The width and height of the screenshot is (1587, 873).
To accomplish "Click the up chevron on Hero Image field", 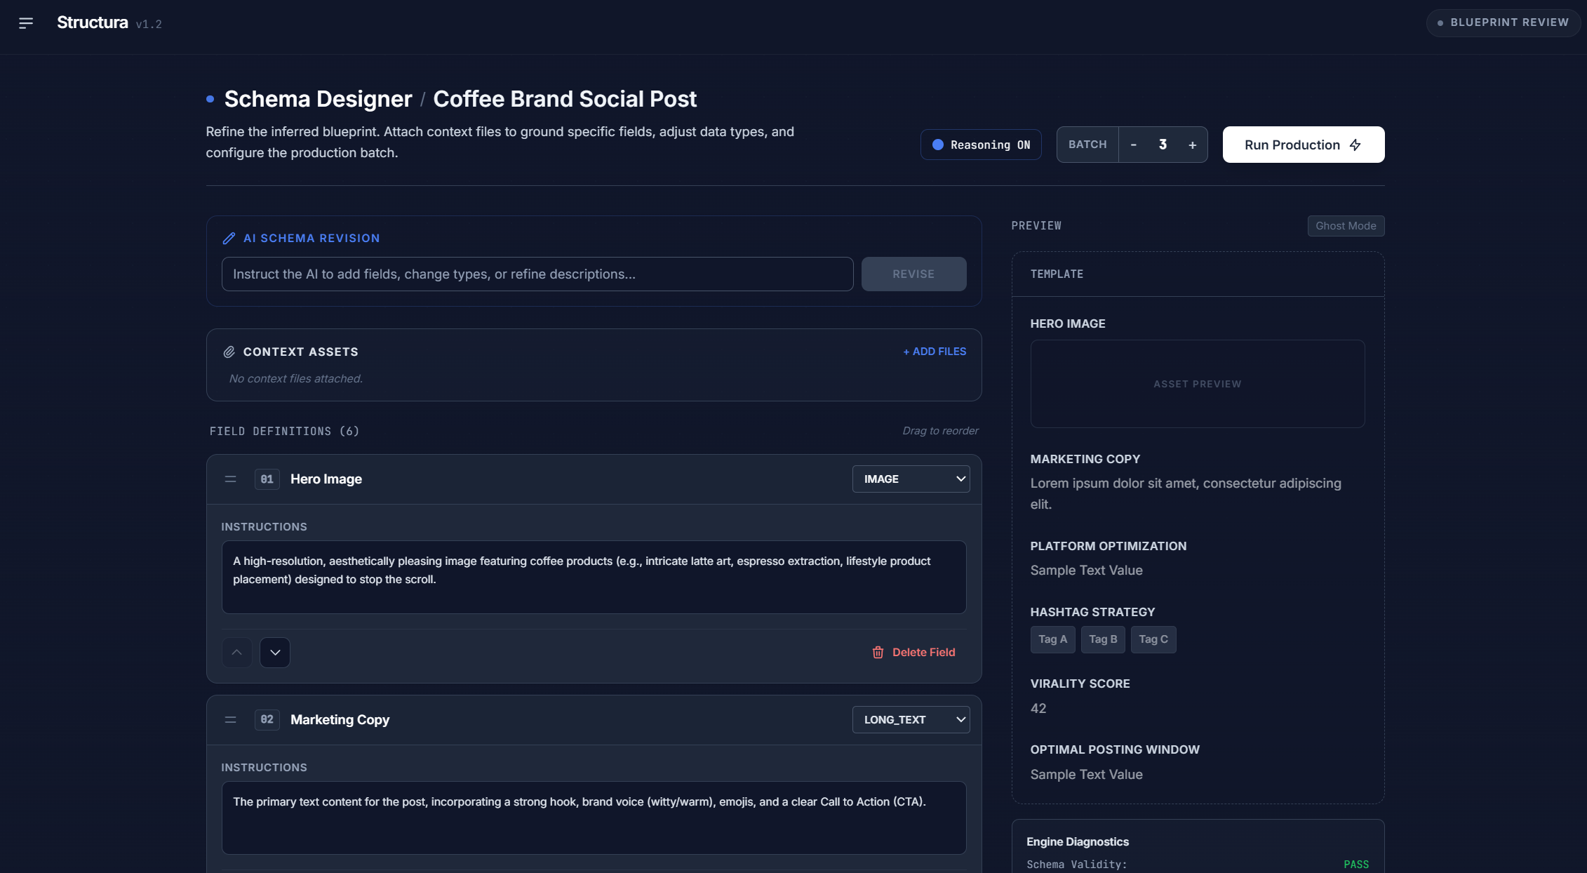I will click(237, 653).
